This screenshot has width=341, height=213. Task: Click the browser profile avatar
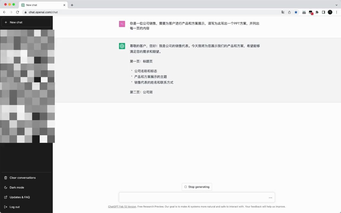point(330,12)
